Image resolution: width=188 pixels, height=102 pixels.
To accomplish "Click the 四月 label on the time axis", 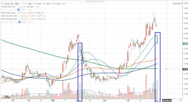I will [53, 100].
